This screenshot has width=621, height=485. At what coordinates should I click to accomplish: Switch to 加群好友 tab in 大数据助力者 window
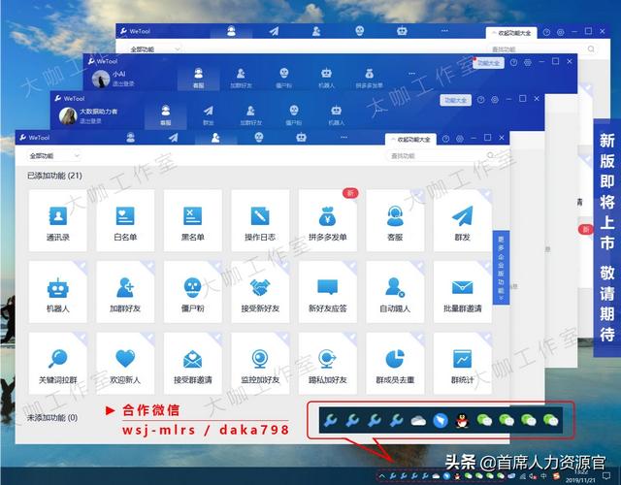click(250, 114)
